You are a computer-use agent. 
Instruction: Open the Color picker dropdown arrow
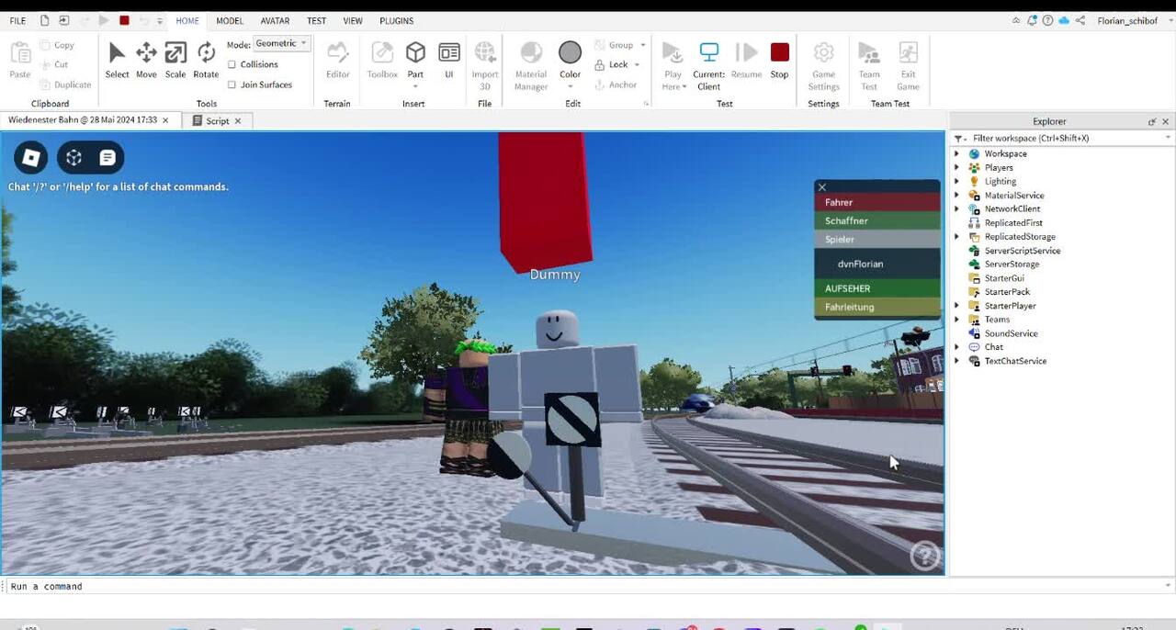pos(571,87)
